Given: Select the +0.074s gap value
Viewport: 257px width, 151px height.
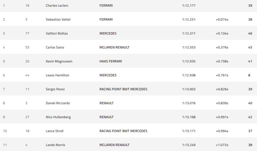Looking at the screenshot, I should pos(222,19).
